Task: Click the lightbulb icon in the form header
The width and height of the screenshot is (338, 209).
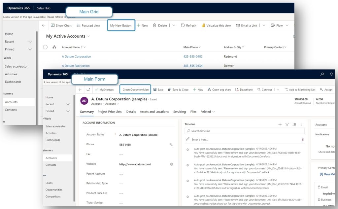Action: (331, 74)
